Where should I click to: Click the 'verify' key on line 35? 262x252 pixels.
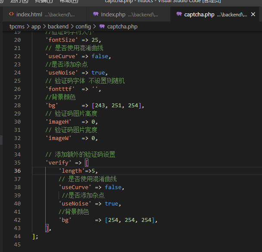(x=59, y=163)
